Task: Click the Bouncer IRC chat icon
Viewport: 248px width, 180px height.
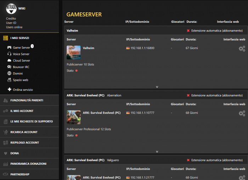Action: tap(9, 67)
